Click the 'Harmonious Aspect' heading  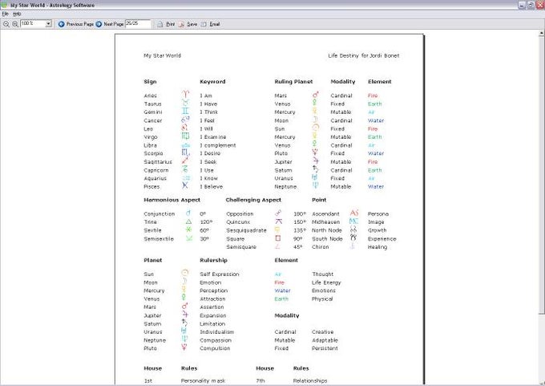[172, 200]
